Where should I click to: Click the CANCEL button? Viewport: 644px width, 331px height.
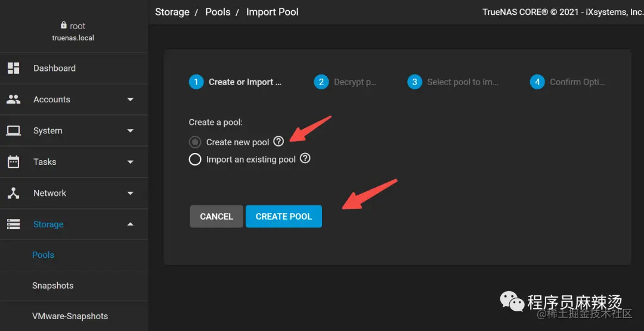(216, 216)
